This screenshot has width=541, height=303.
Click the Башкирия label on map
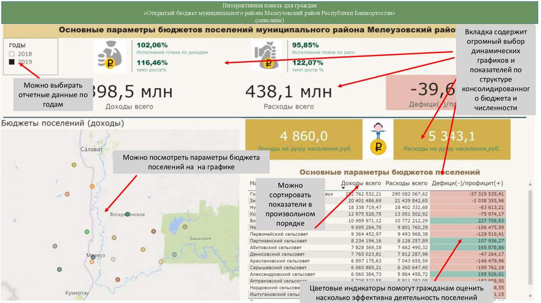200,238
